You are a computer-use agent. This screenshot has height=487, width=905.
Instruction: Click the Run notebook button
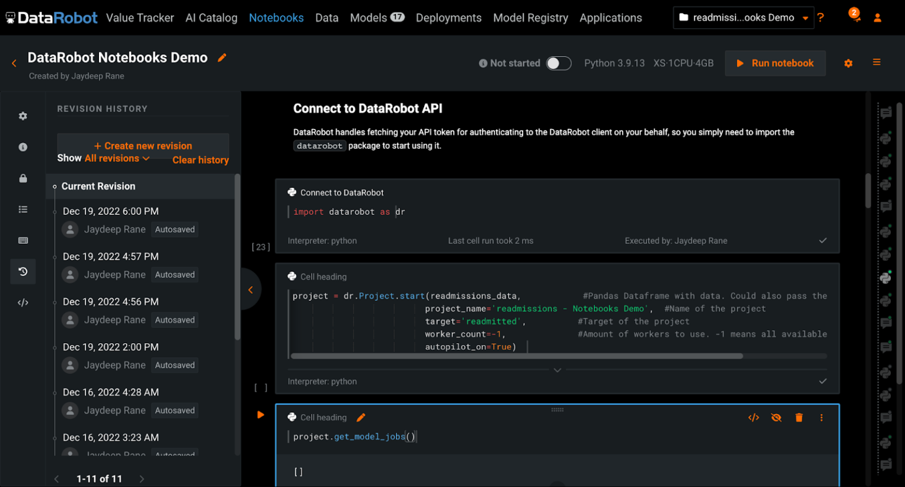[775, 63]
